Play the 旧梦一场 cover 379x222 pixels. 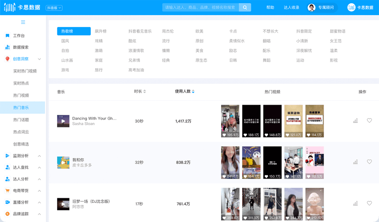point(63,204)
